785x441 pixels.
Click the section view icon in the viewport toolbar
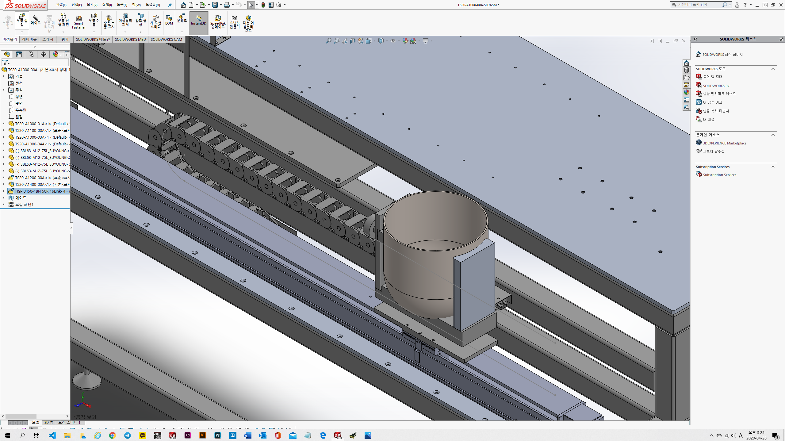(353, 41)
